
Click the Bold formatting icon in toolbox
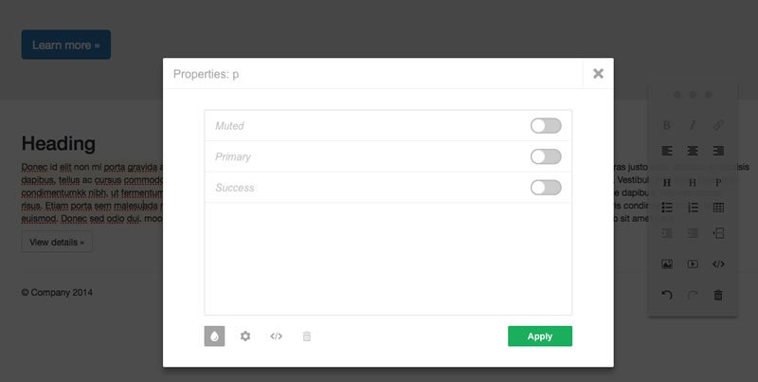[x=667, y=125]
